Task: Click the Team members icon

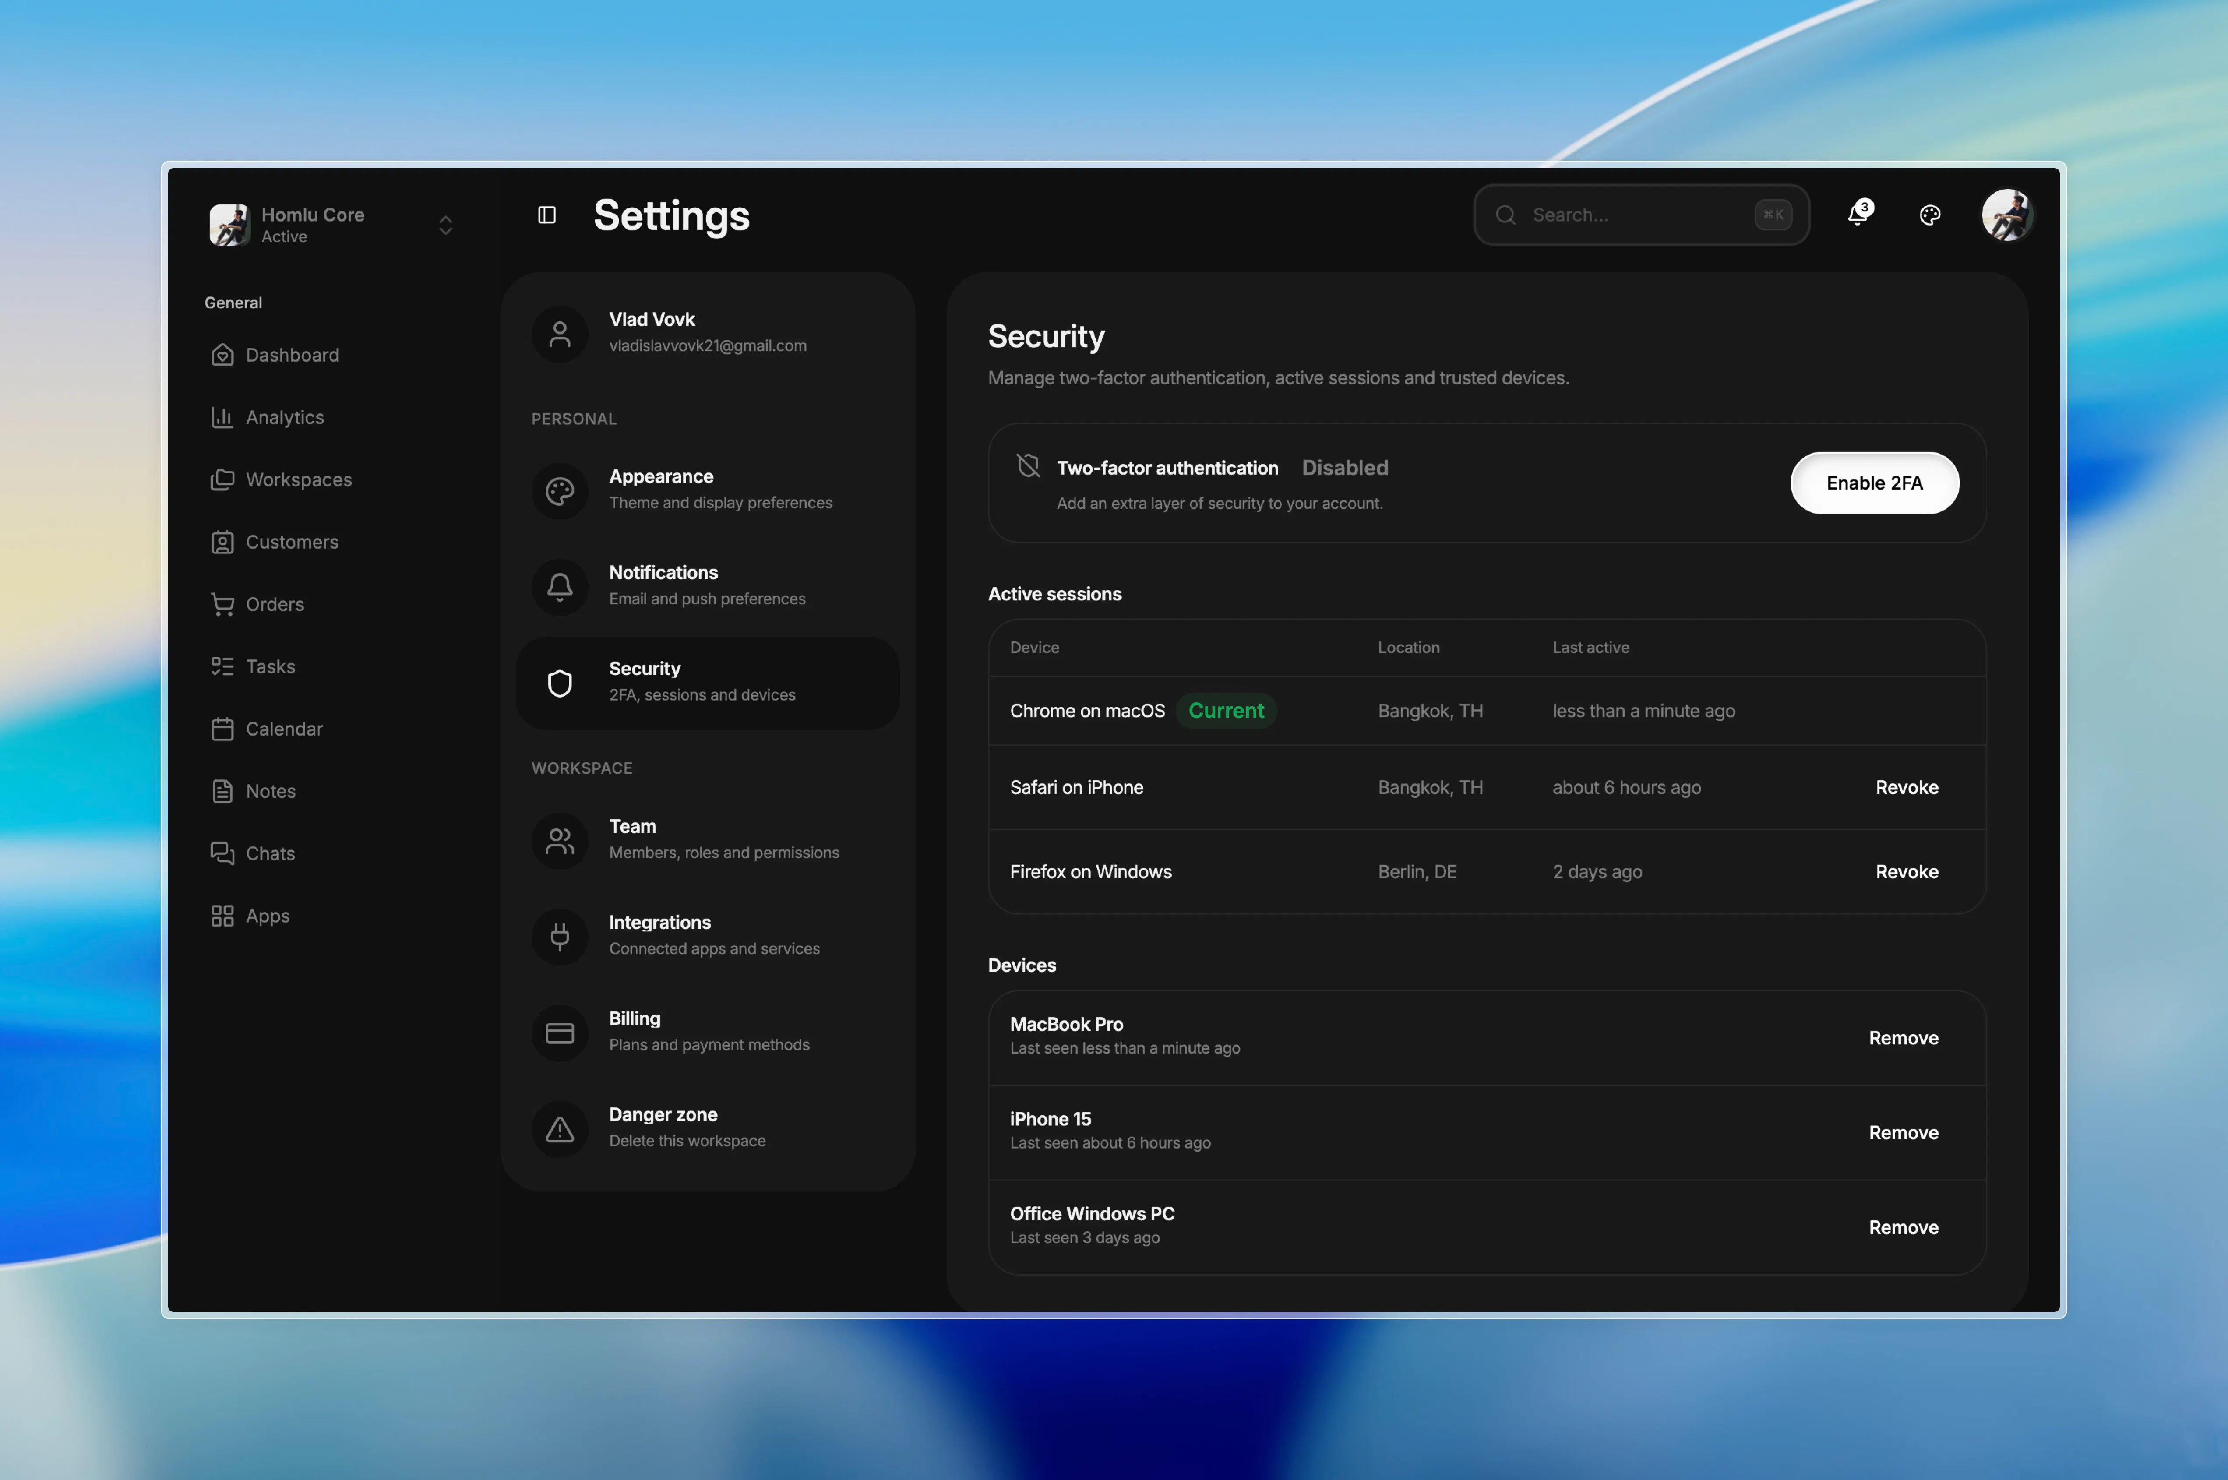Action: click(560, 841)
